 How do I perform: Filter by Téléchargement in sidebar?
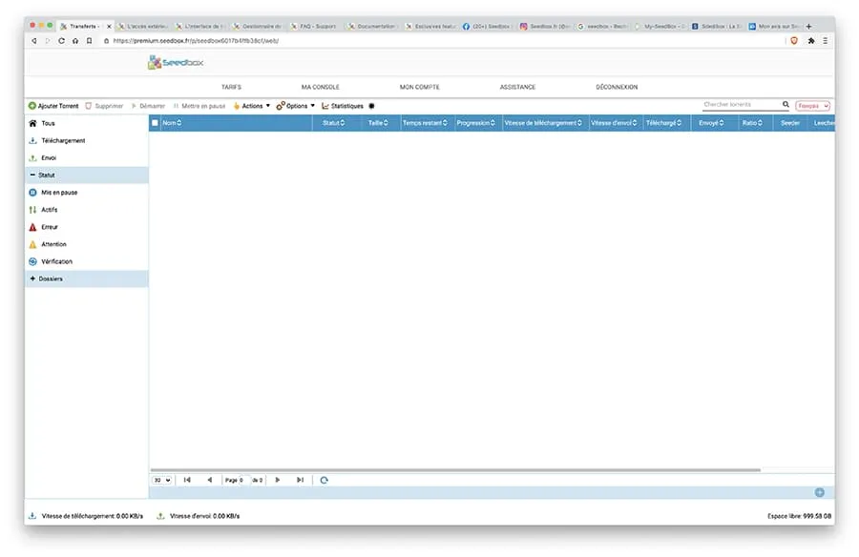point(86,141)
